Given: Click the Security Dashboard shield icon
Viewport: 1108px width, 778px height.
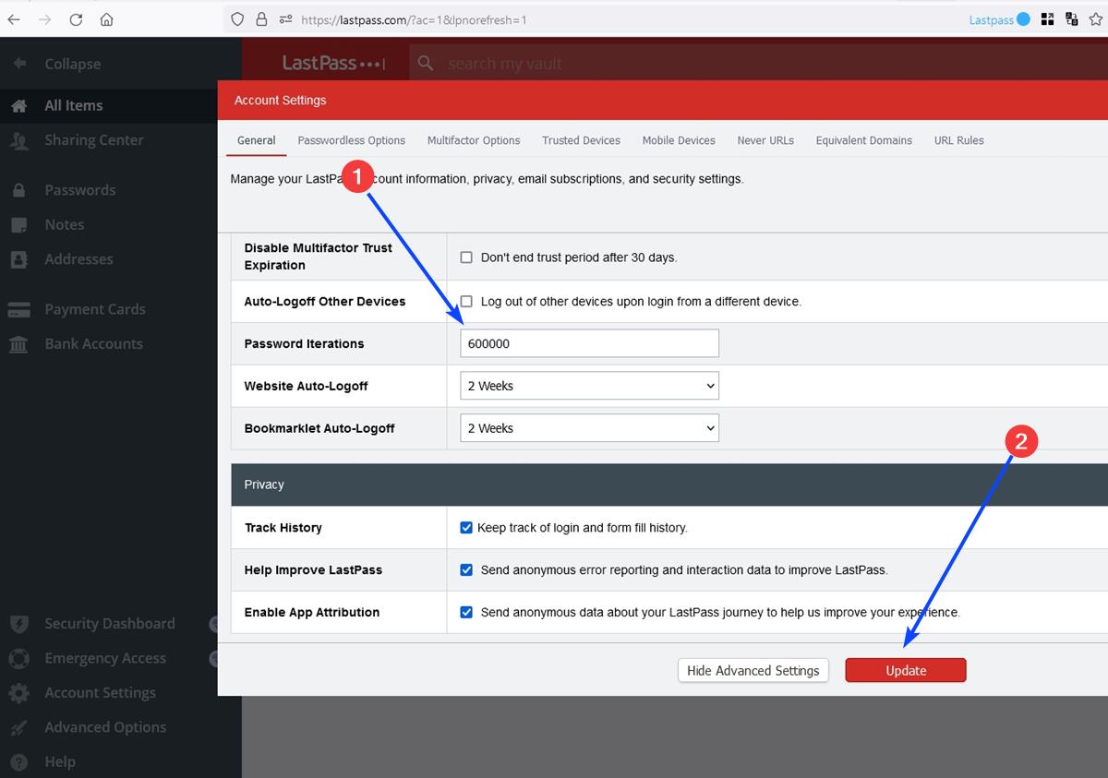Looking at the screenshot, I should pos(19,623).
